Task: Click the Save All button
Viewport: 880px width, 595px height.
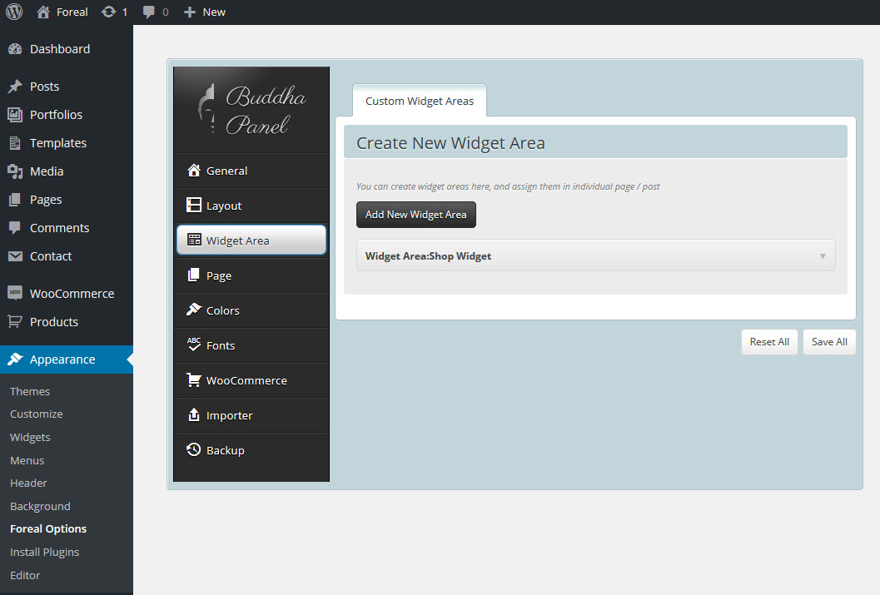Action: [x=829, y=341]
